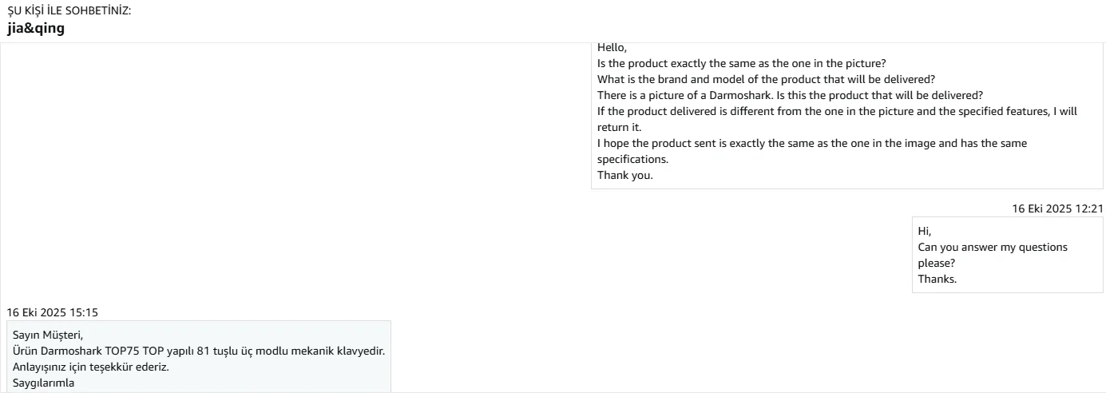Click 'Can you answer my questions' text
The image size is (1106, 393).
[x=992, y=247]
